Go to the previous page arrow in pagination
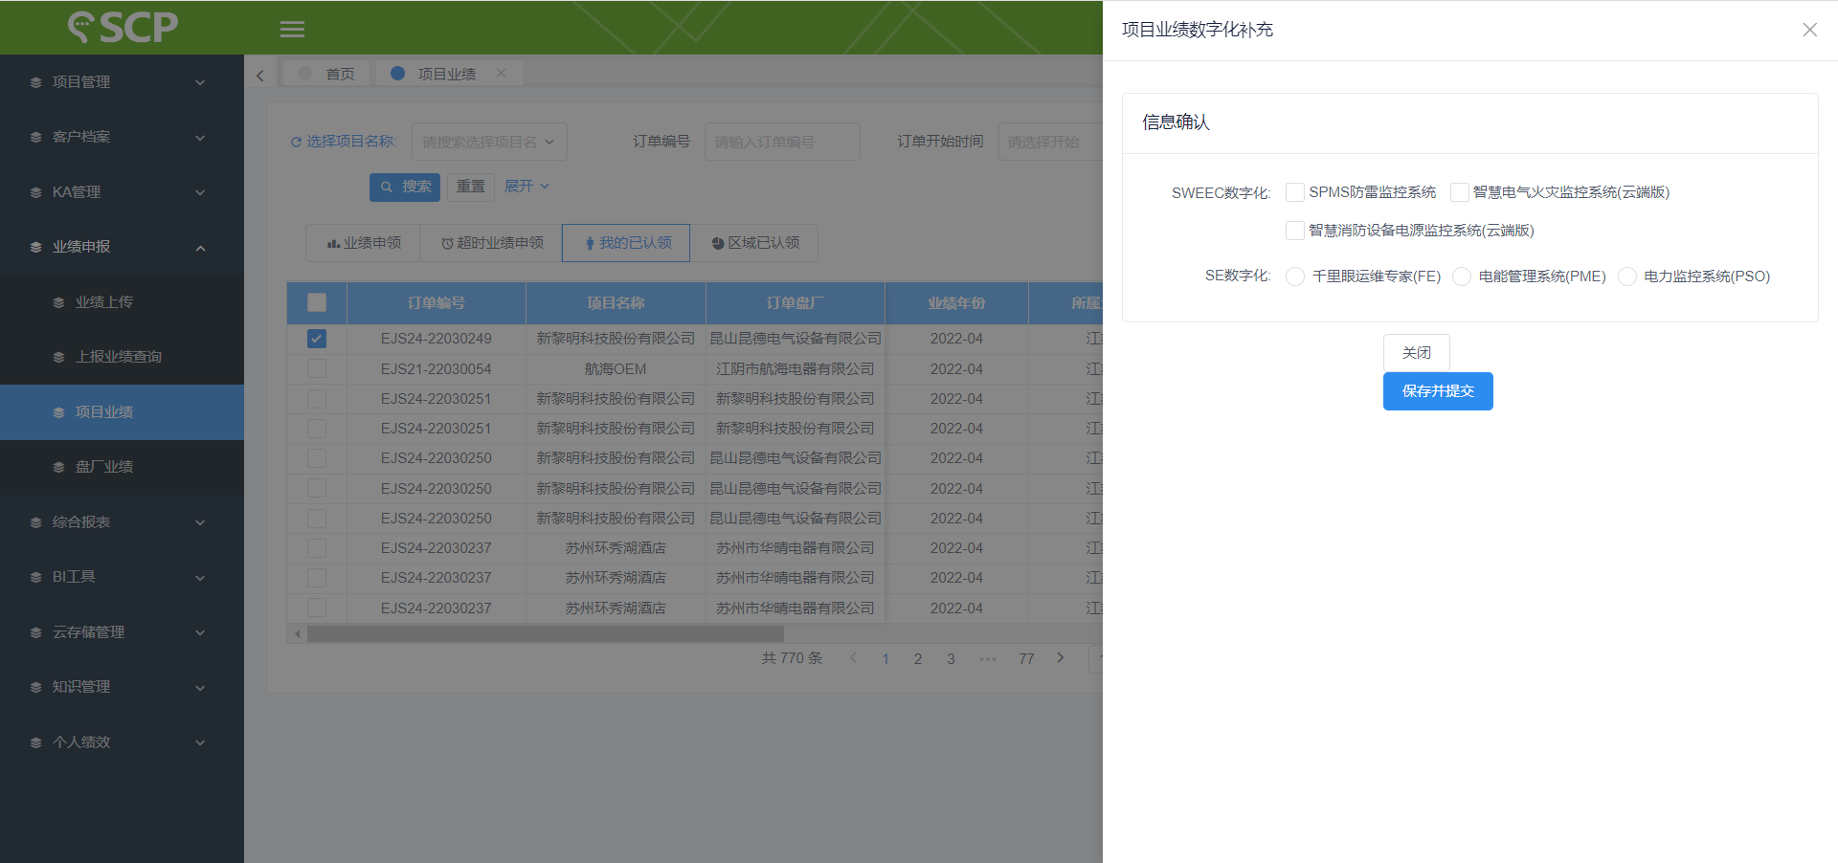Viewport: 1838px width, 863px height. [x=853, y=657]
